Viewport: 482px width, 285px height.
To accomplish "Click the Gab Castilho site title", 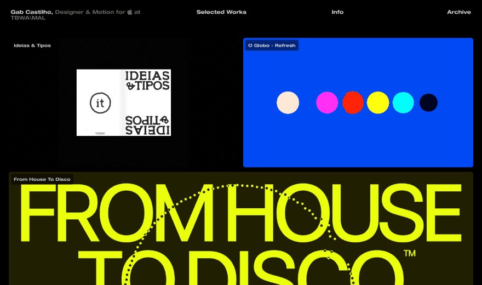I will click(x=32, y=12).
